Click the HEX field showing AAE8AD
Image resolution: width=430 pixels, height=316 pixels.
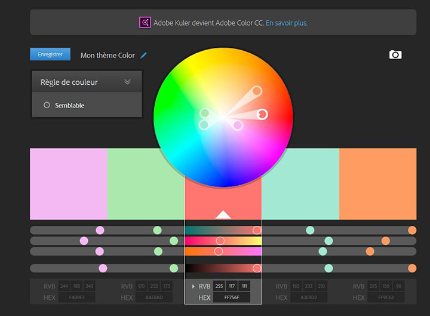tap(154, 297)
